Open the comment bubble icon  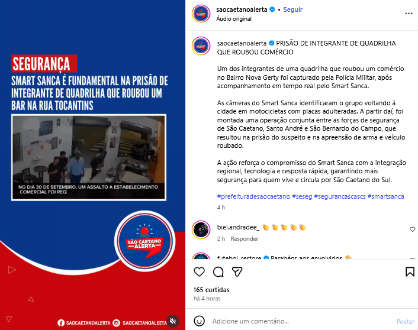point(218,271)
